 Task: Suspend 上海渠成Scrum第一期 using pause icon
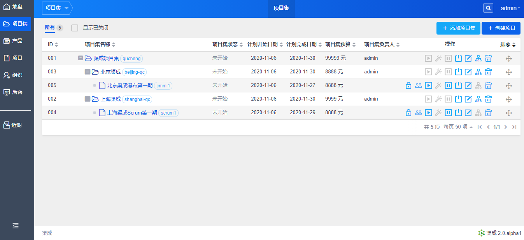click(x=448, y=113)
